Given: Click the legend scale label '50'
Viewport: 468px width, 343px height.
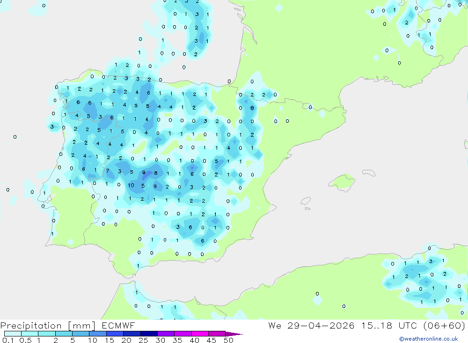Looking at the screenshot, I should coord(228,340).
